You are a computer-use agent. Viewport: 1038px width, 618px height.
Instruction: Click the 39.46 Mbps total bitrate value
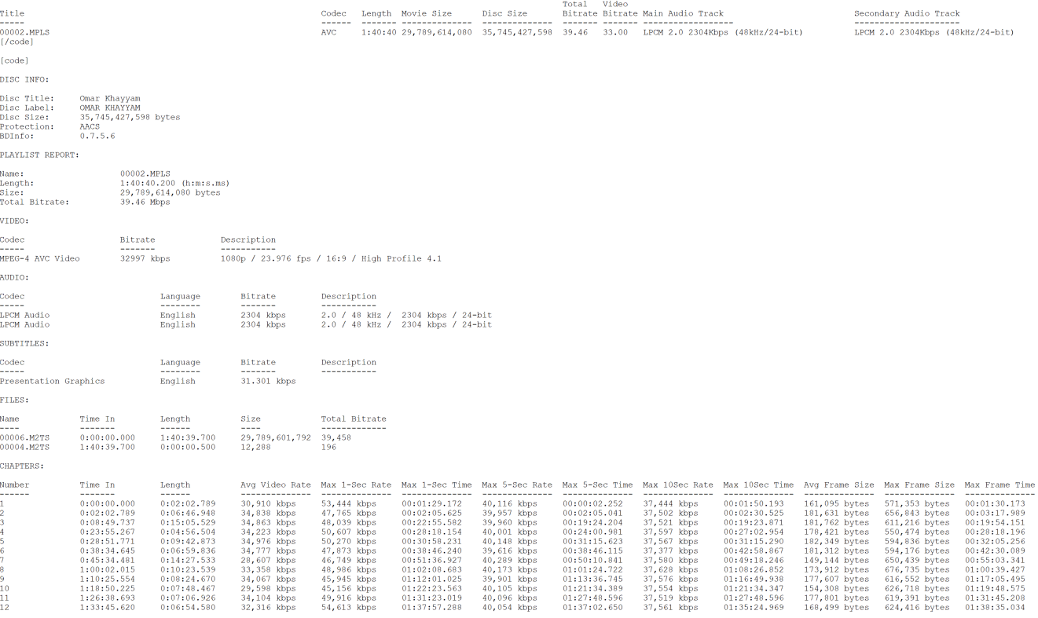pyautogui.click(x=145, y=202)
